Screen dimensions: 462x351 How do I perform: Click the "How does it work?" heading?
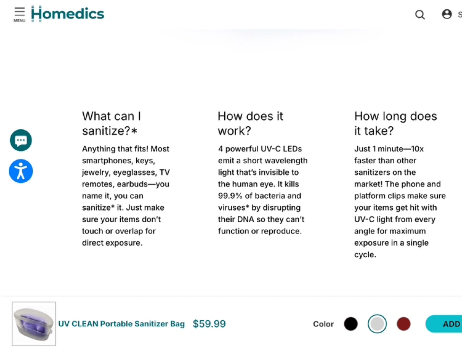[250, 123]
